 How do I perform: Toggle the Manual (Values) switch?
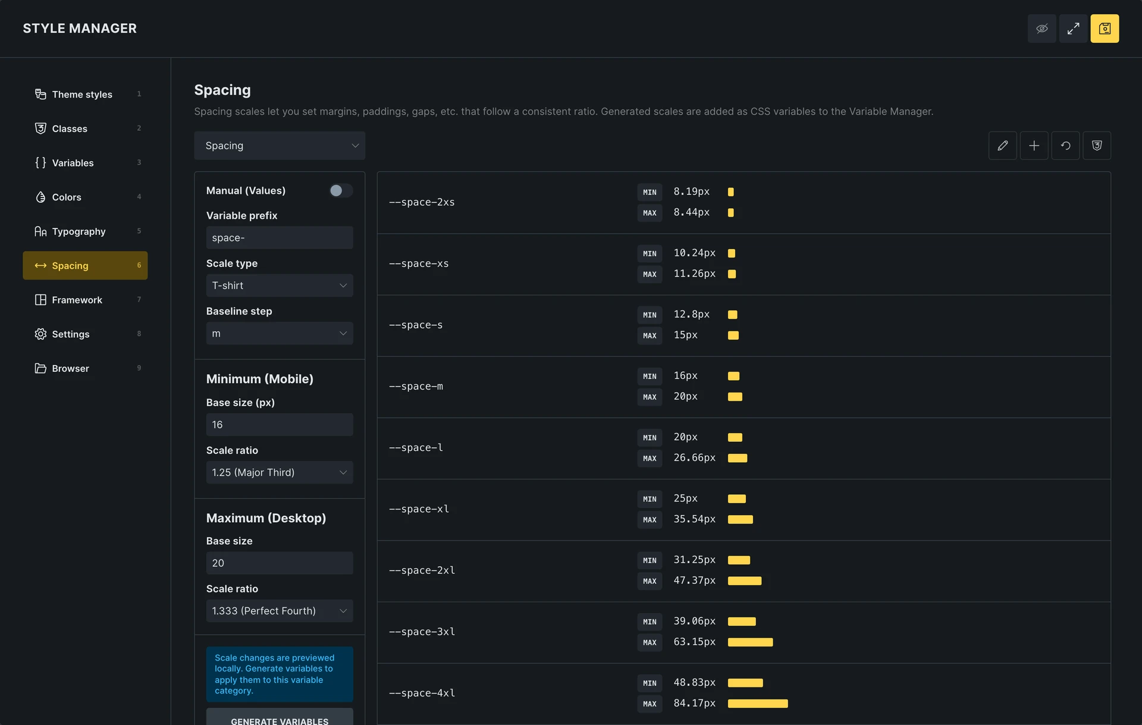coord(341,190)
